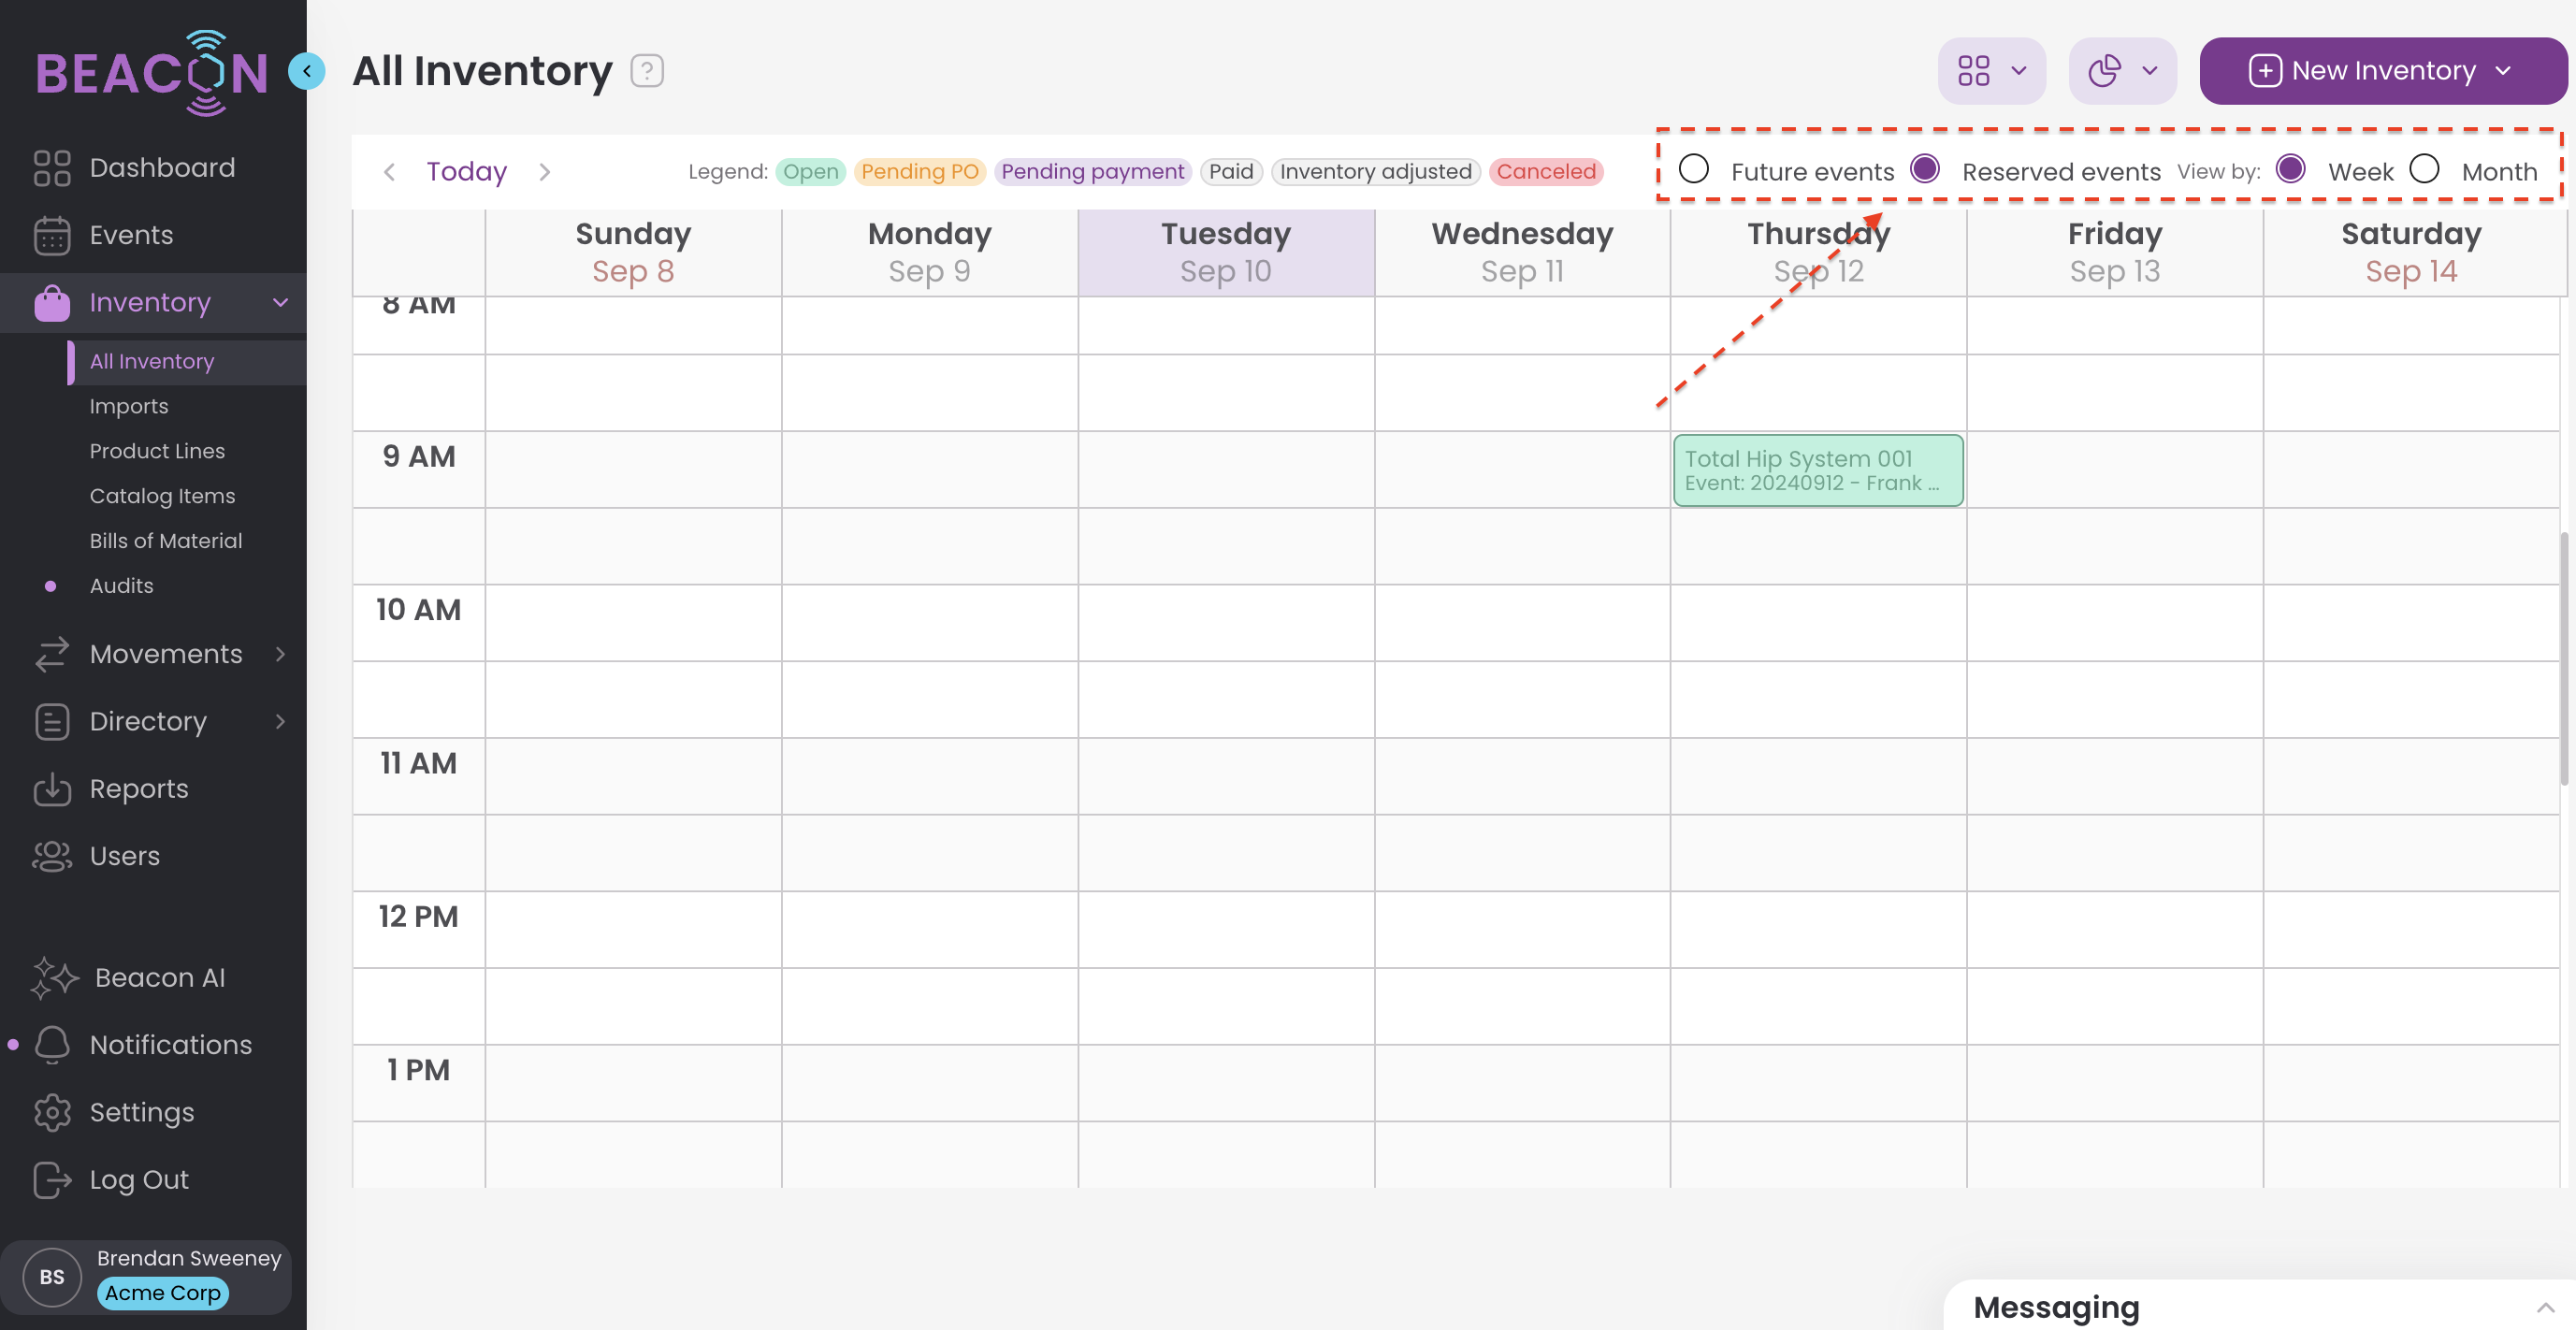This screenshot has width=2576, height=1330.
Task: Click the Pending payment legend tag
Action: pos(1093,172)
